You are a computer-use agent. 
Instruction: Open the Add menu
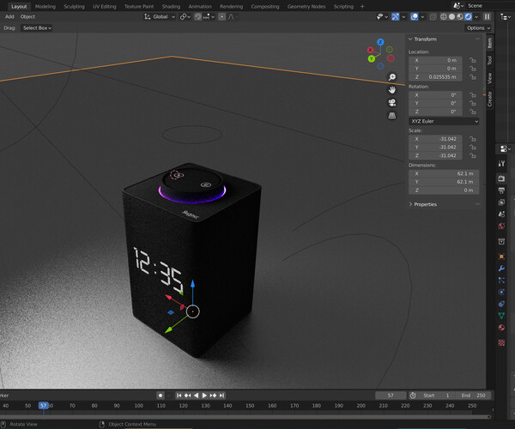click(x=9, y=17)
